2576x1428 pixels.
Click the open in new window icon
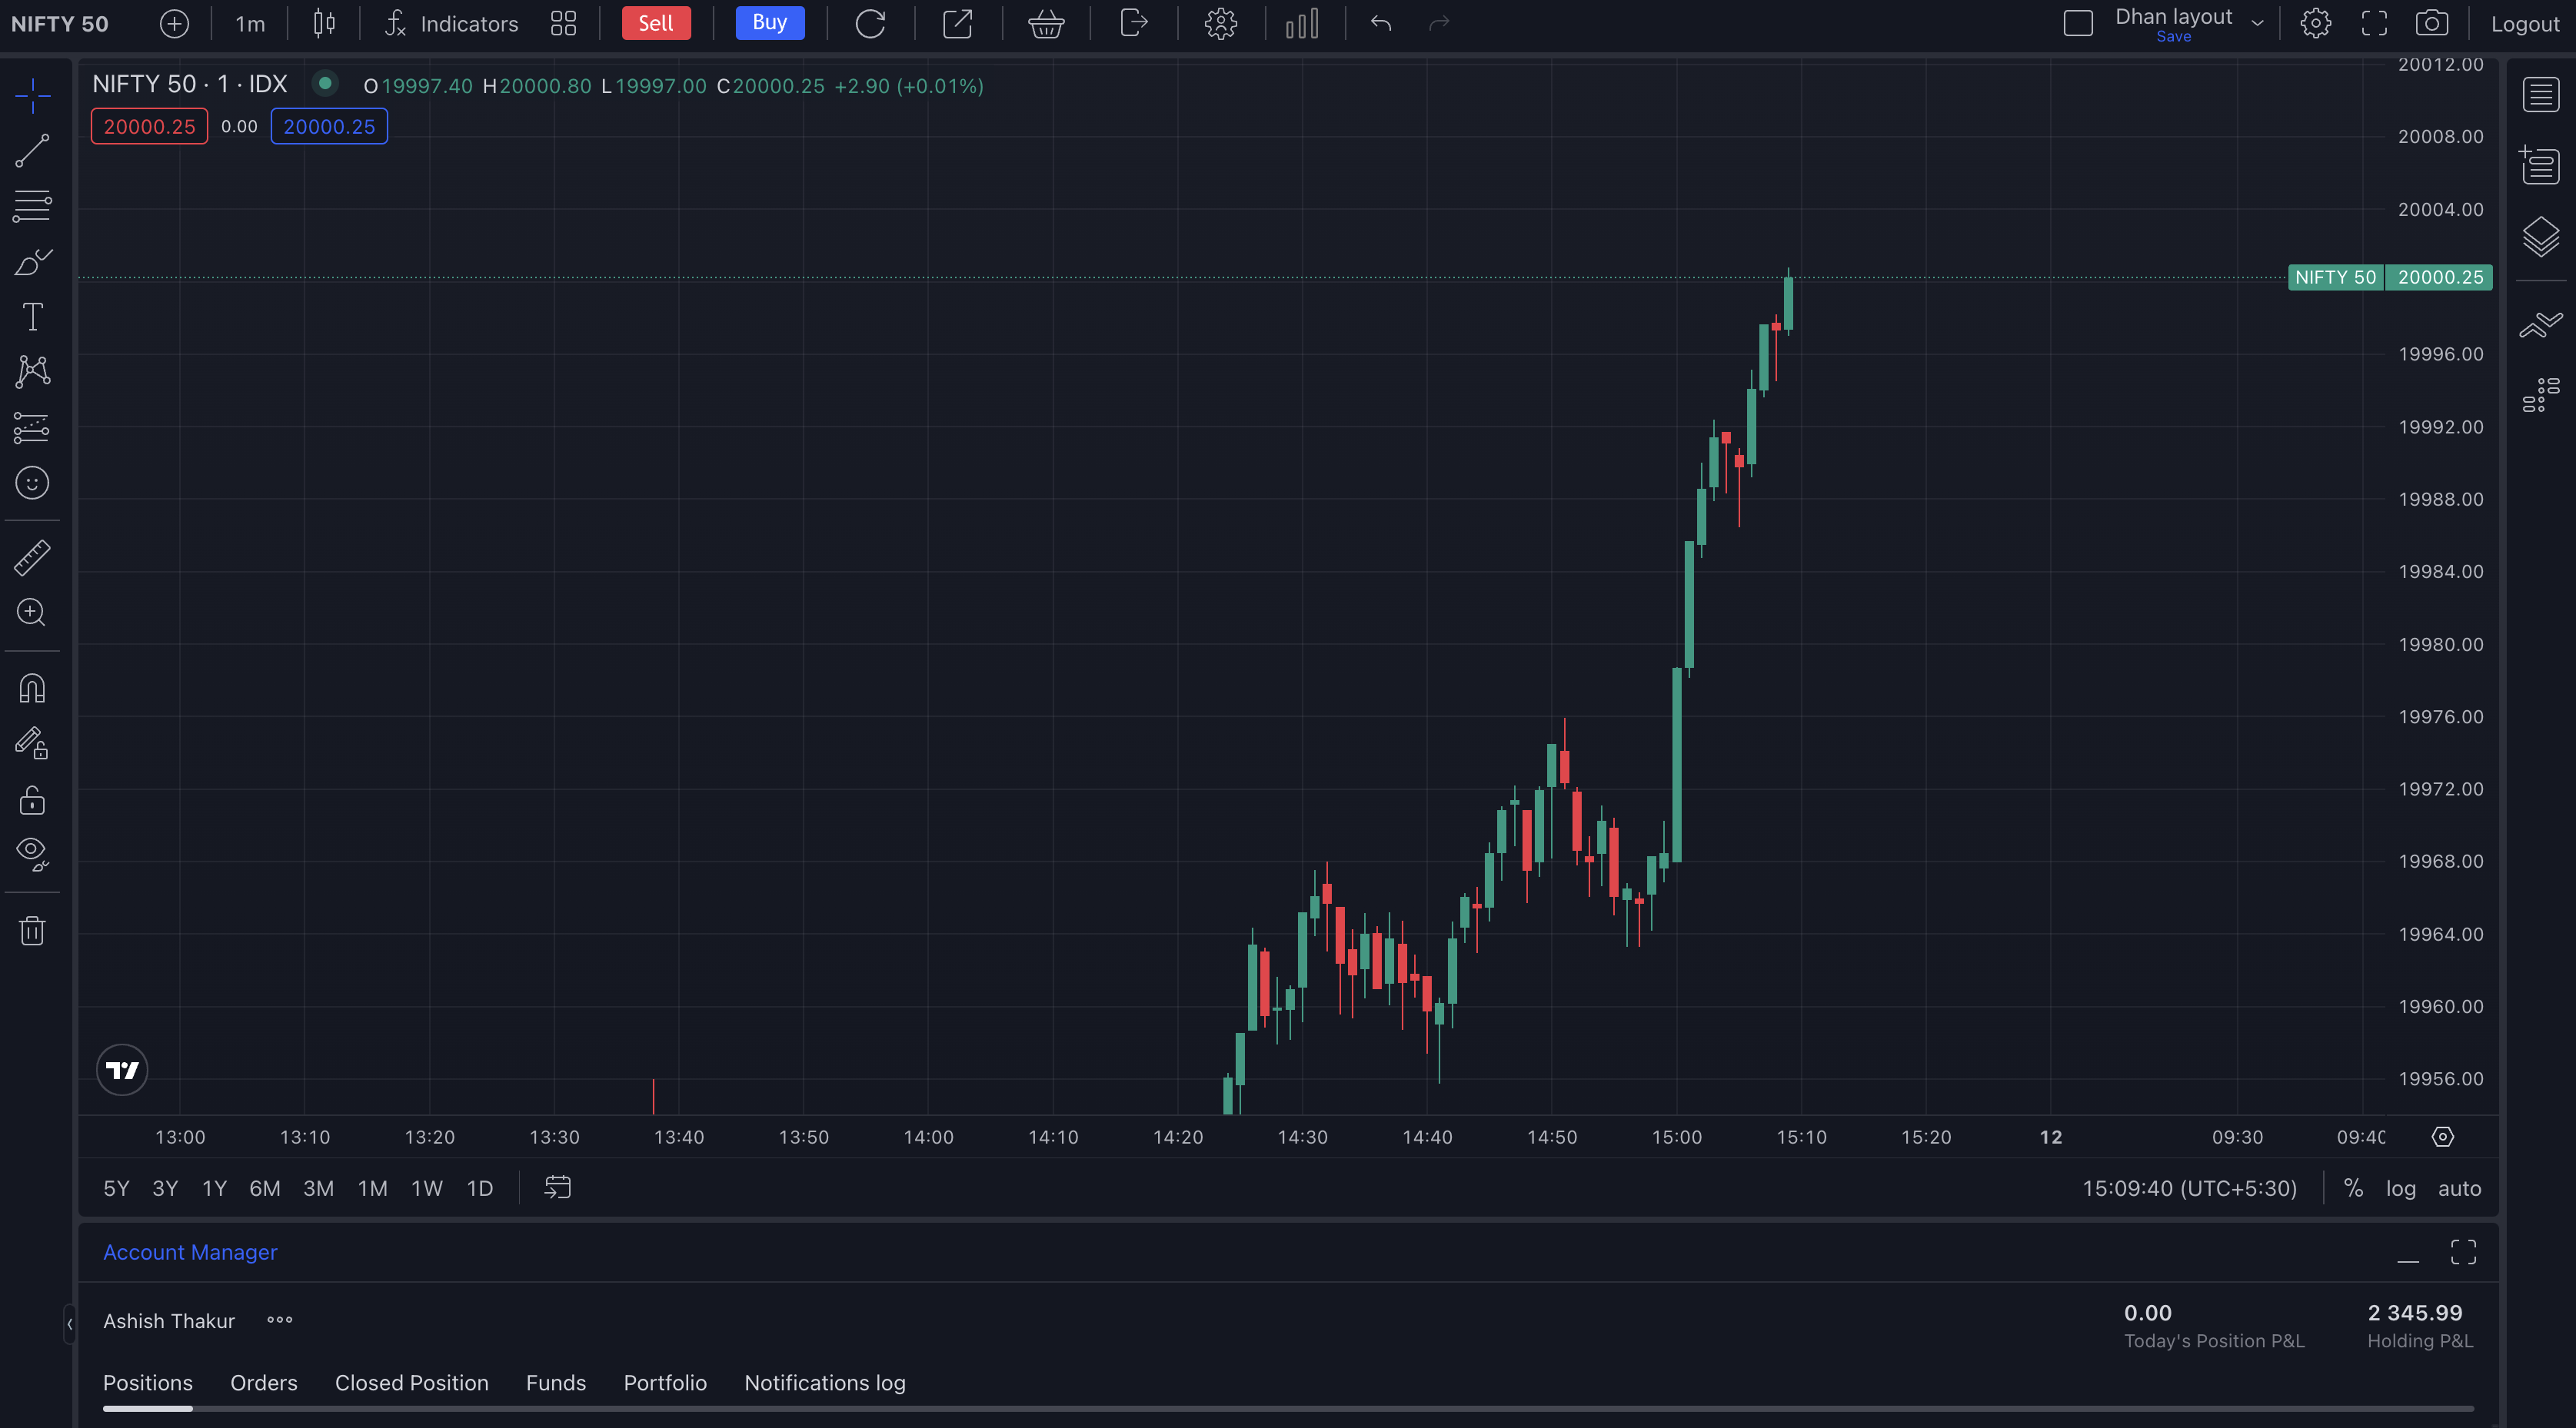pyautogui.click(x=958, y=24)
